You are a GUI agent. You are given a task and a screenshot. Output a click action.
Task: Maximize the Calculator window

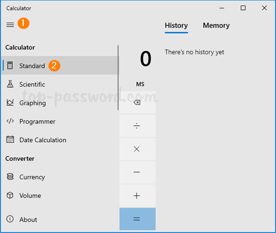243,8
